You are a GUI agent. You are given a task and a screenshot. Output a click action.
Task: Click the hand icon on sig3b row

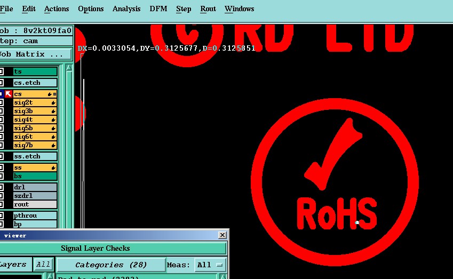coord(53,111)
